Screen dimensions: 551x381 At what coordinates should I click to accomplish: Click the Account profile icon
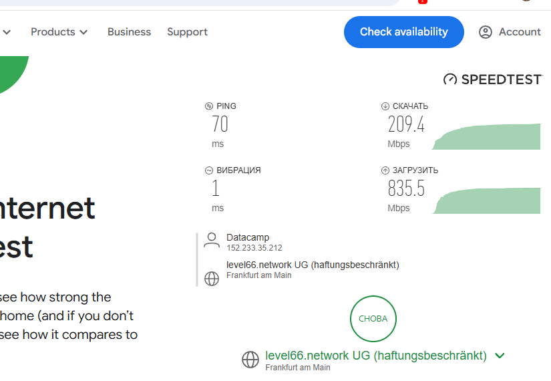(x=486, y=32)
